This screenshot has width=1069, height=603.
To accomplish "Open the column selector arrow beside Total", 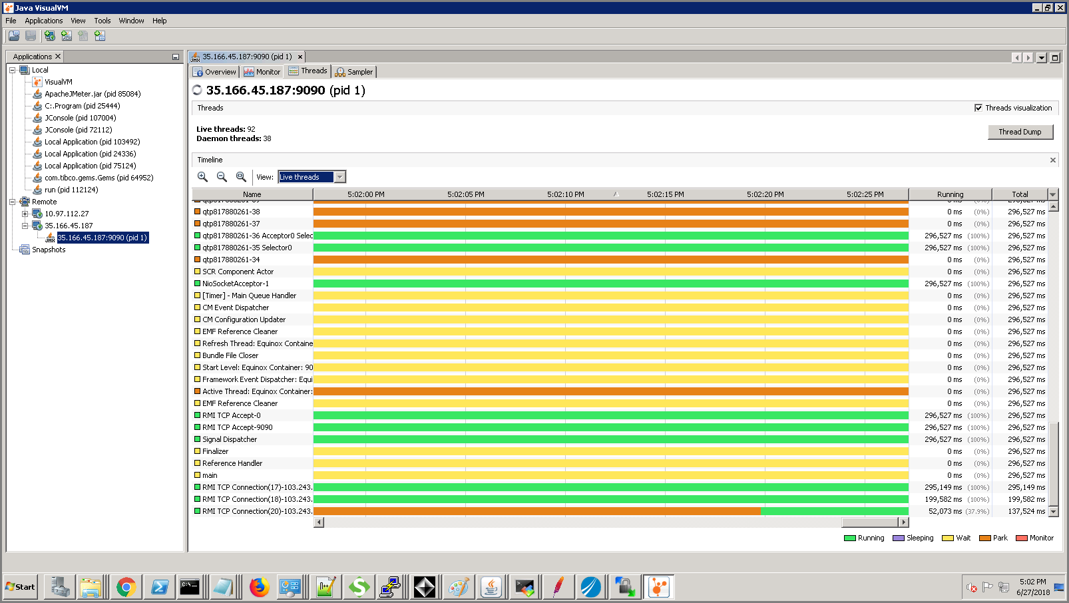I will tap(1053, 194).
